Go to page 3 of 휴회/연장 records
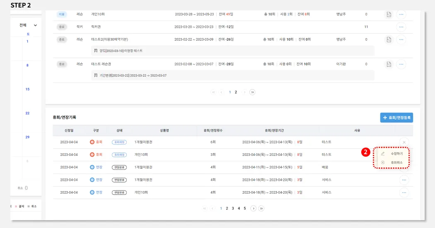Screen dimensions: 435x228 [233, 208]
